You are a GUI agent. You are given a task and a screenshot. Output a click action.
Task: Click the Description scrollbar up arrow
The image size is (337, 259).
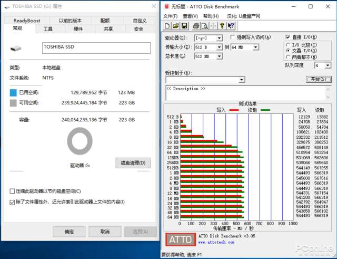pos(328,89)
